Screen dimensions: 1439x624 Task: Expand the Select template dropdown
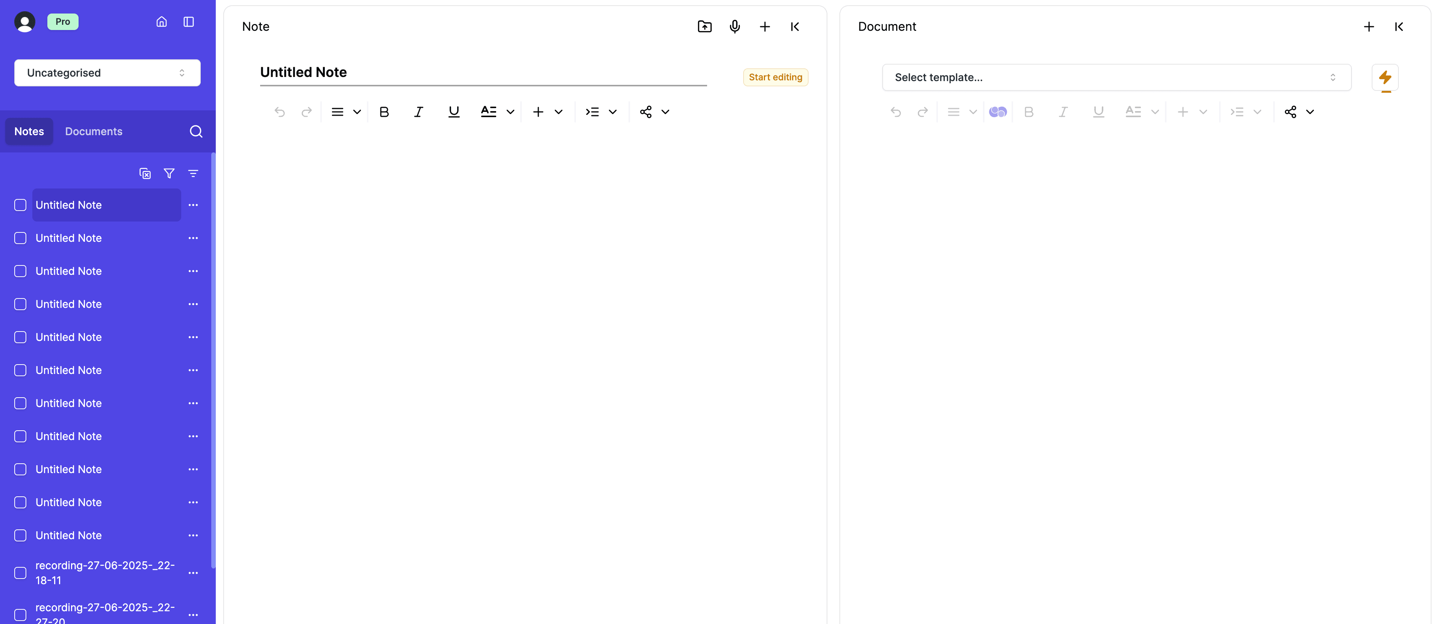tap(1116, 78)
